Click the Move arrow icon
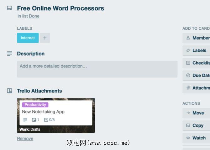 tap(188, 113)
